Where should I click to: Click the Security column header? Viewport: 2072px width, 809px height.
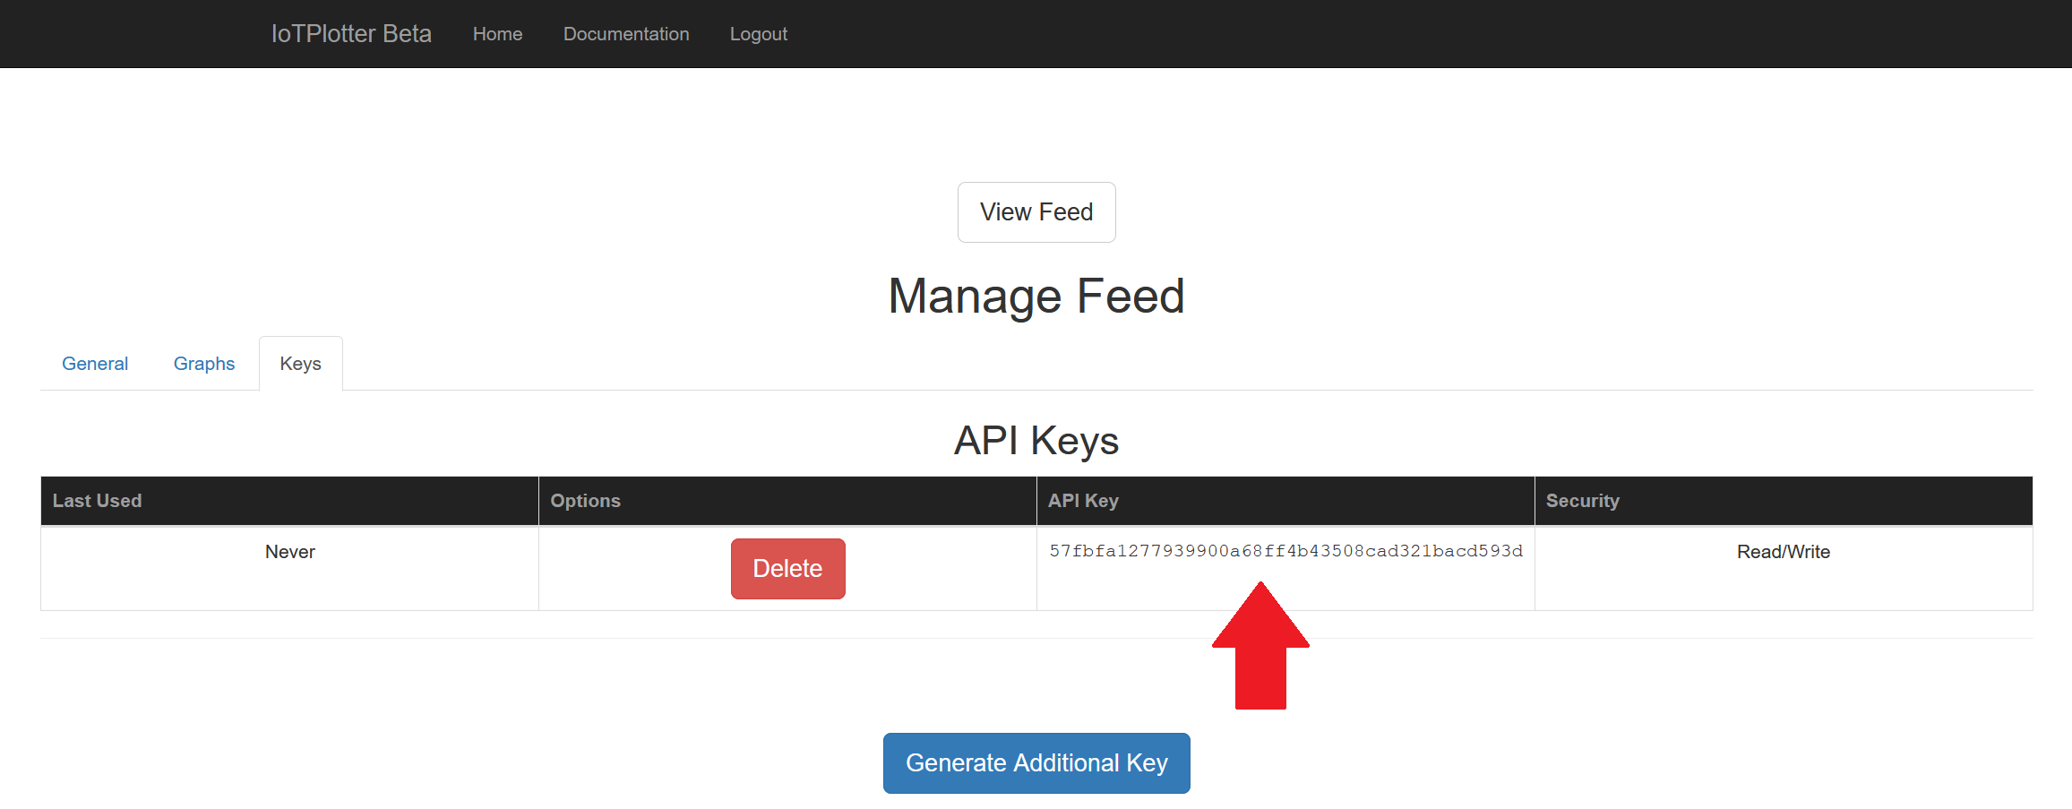click(1582, 501)
